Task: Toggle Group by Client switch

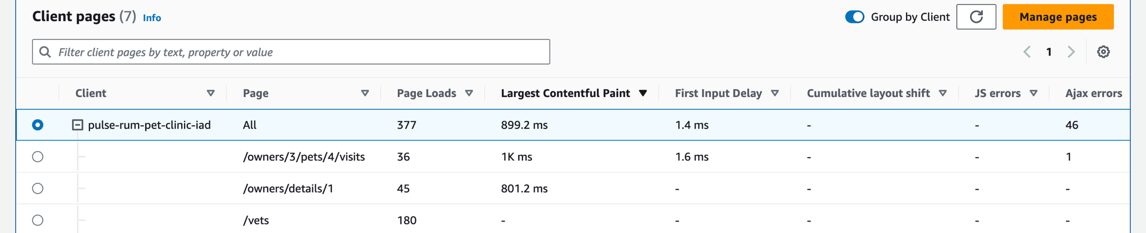Action: [x=854, y=17]
